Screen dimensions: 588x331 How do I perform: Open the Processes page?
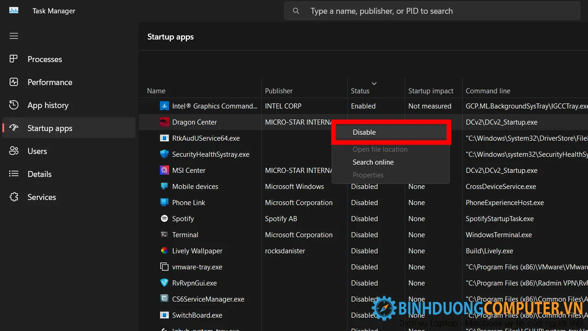(x=45, y=59)
